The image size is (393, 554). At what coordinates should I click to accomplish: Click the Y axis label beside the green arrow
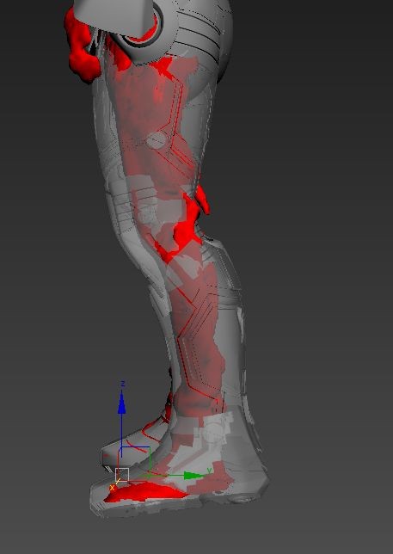pos(209,471)
